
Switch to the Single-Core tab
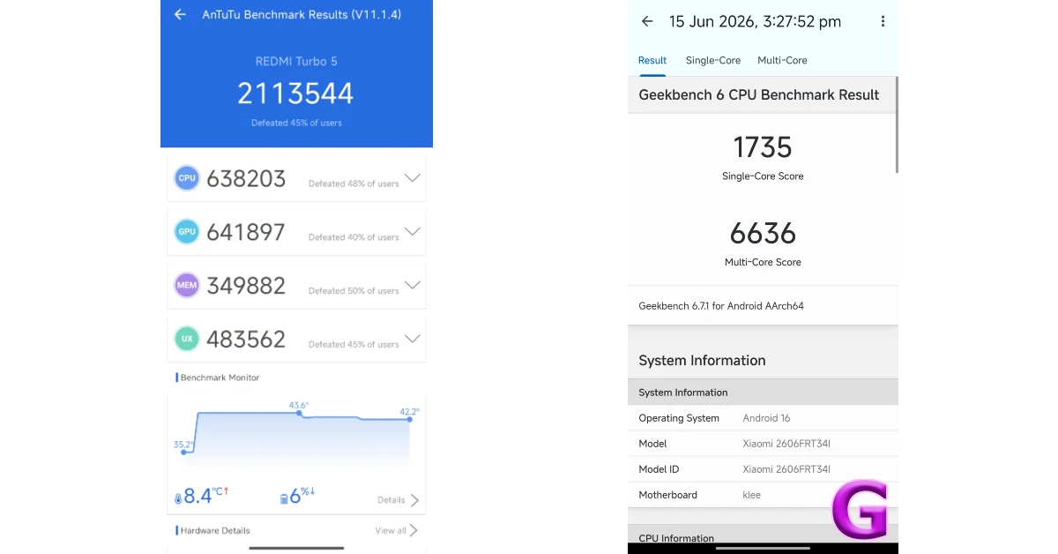click(713, 60)
